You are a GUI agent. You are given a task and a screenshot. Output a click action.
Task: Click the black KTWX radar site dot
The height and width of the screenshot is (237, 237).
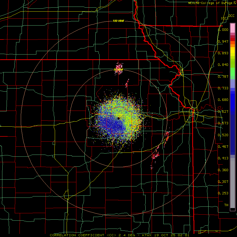pyautogui.click(x=119, y=118)
